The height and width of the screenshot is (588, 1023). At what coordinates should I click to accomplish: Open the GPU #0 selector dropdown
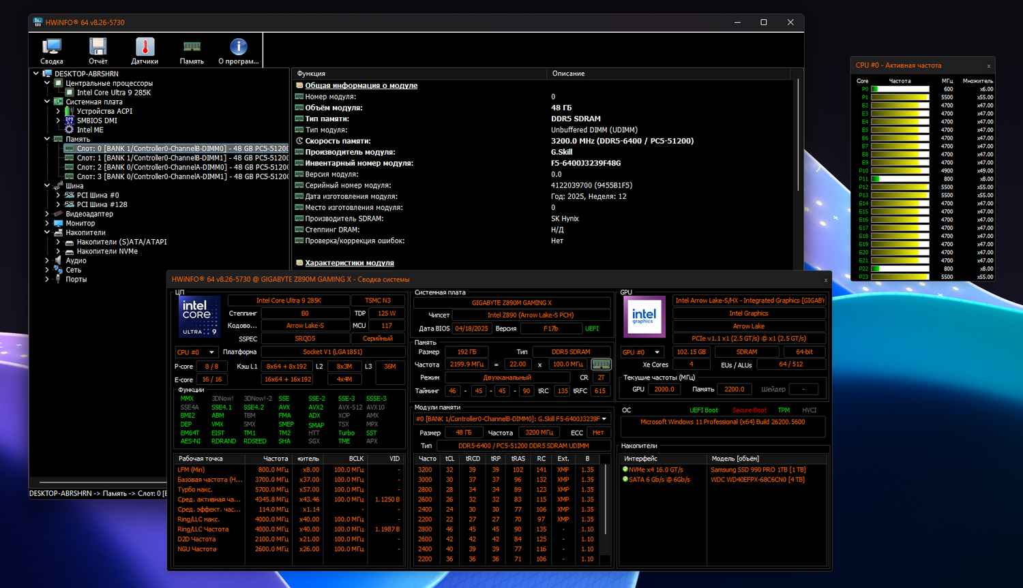(x=641, y=352)
